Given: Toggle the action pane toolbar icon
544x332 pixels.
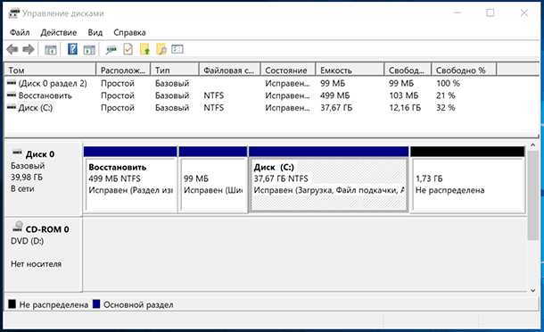Looking at the screenshot, I should pyautogui.click(x=89, y=50).
